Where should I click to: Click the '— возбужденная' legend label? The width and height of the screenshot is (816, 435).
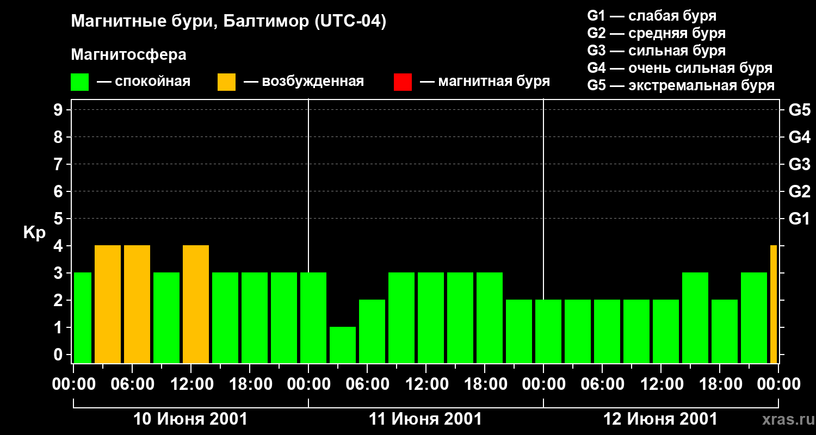pyautogui.click(x=304, y=82)
